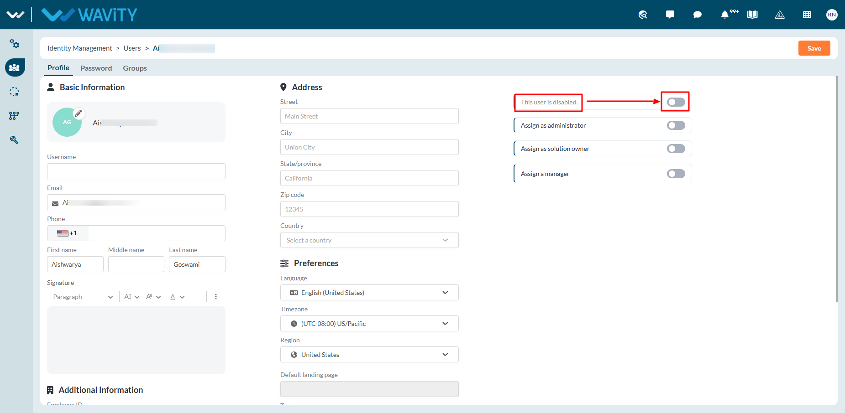845x413 pixels.
Task: Open the small W menu icon at top-left
Action: point(16,15)
